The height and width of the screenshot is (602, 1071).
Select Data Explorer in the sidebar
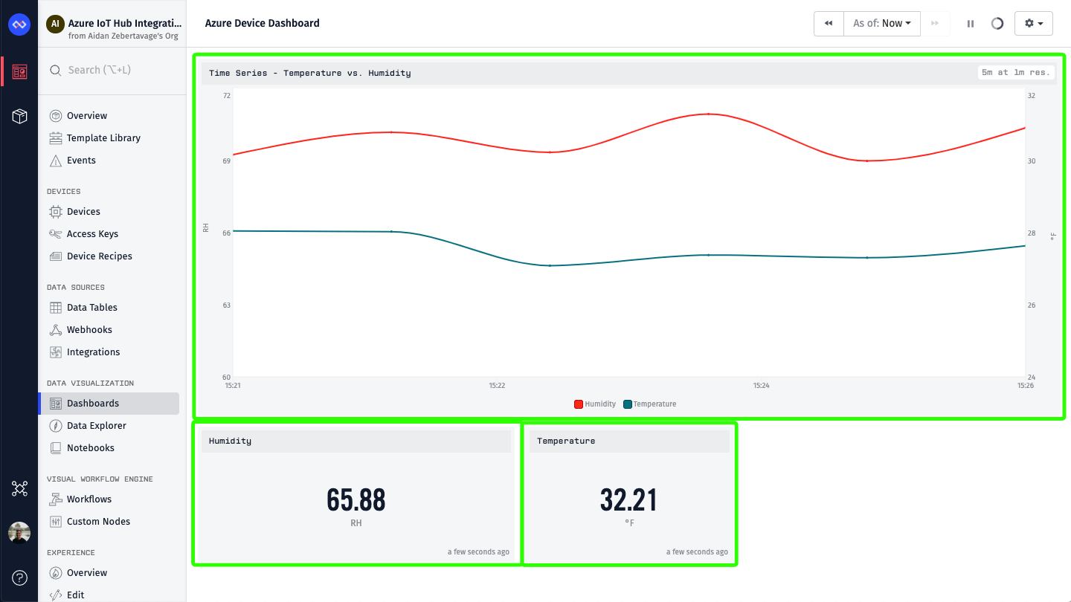coord(96,426)
